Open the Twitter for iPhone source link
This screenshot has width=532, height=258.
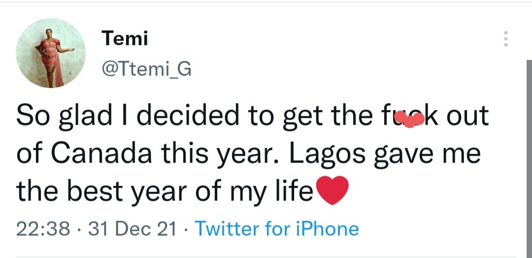[277, 228]
